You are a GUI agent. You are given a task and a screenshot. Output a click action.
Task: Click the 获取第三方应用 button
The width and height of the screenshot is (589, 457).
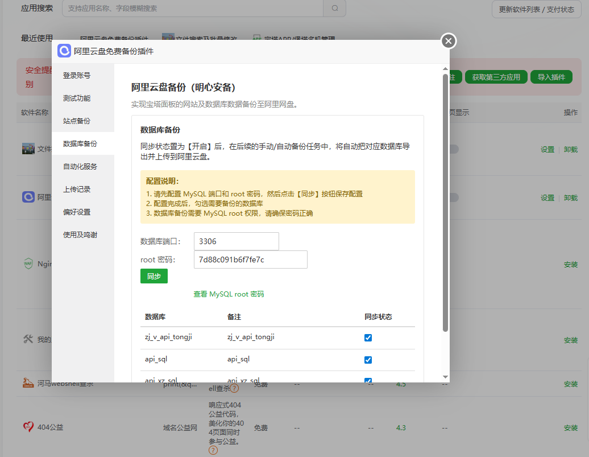[x=496, y=77]
